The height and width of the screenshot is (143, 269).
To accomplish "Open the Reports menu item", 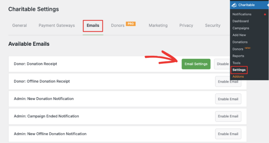I will pyautogui.click(x=238, y=56).
